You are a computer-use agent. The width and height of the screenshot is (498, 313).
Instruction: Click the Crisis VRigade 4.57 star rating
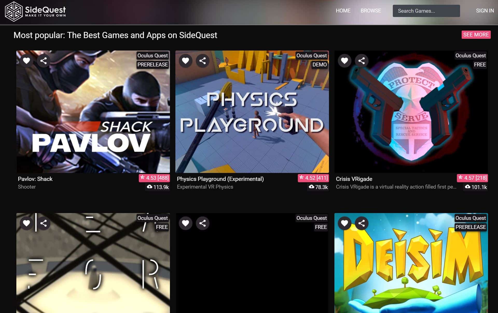(x=472, y=178)
